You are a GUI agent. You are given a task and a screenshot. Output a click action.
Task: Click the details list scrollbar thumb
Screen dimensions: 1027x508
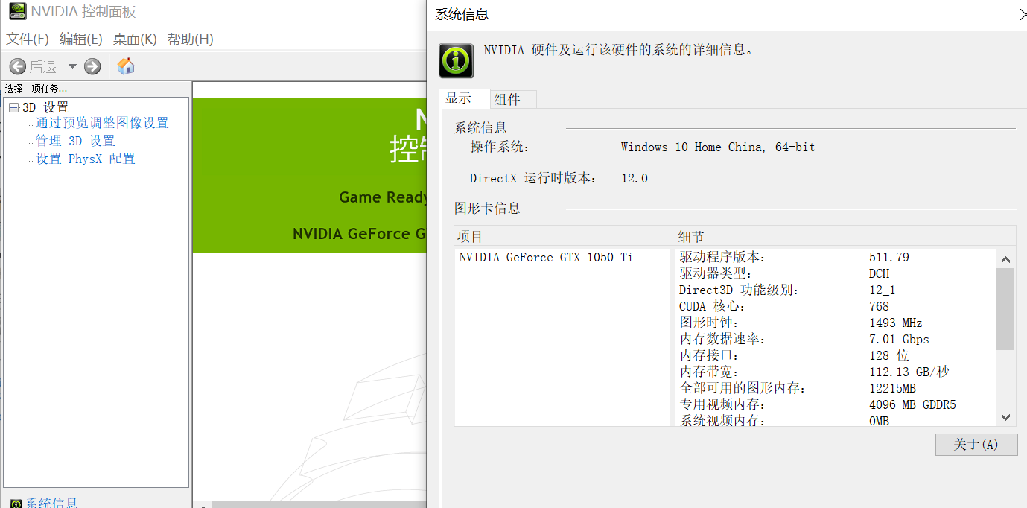[x=1005, y=309]
